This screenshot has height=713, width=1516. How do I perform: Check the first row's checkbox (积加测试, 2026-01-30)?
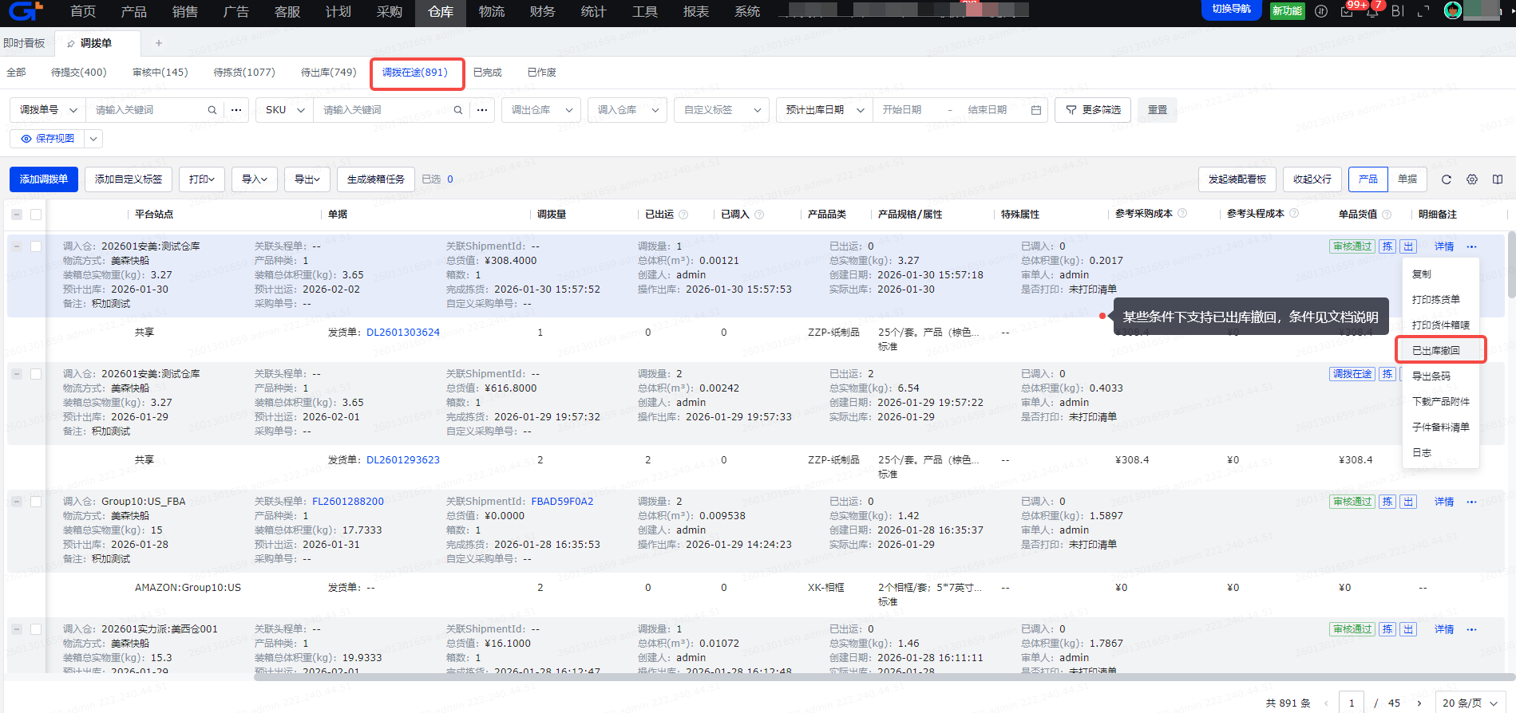pos(36,246)
